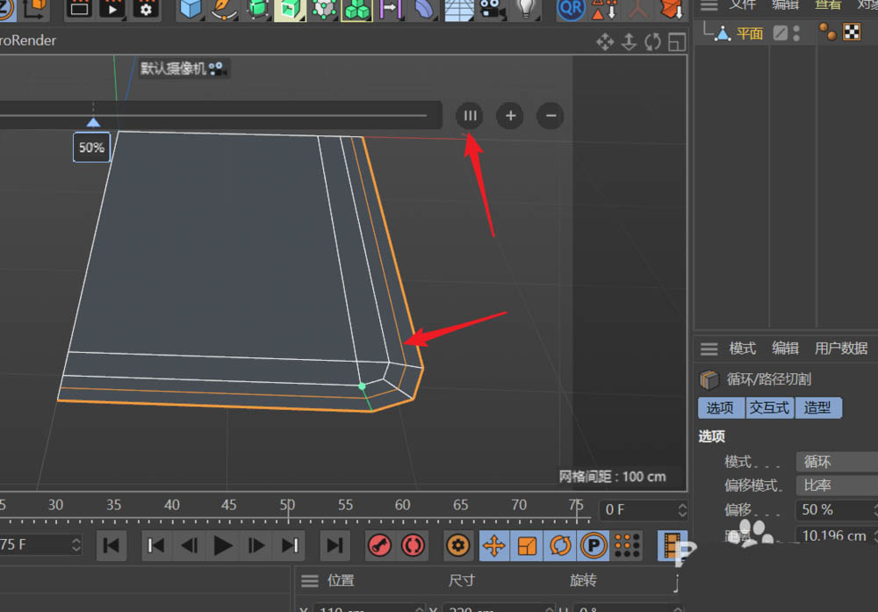Toggle position keyframe recording in the timeline

[493, 545]
